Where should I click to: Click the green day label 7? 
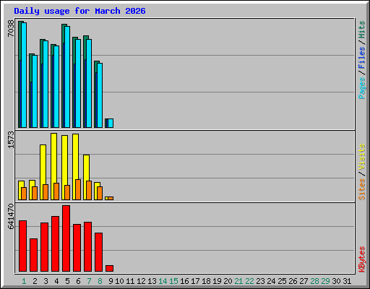click(x=89, y=281)
